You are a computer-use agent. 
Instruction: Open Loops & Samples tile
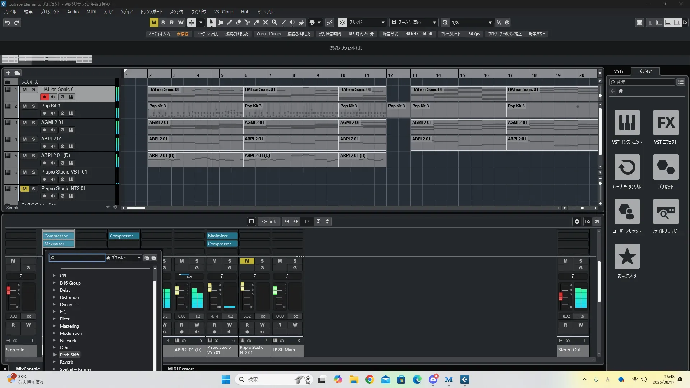point(627,167)
